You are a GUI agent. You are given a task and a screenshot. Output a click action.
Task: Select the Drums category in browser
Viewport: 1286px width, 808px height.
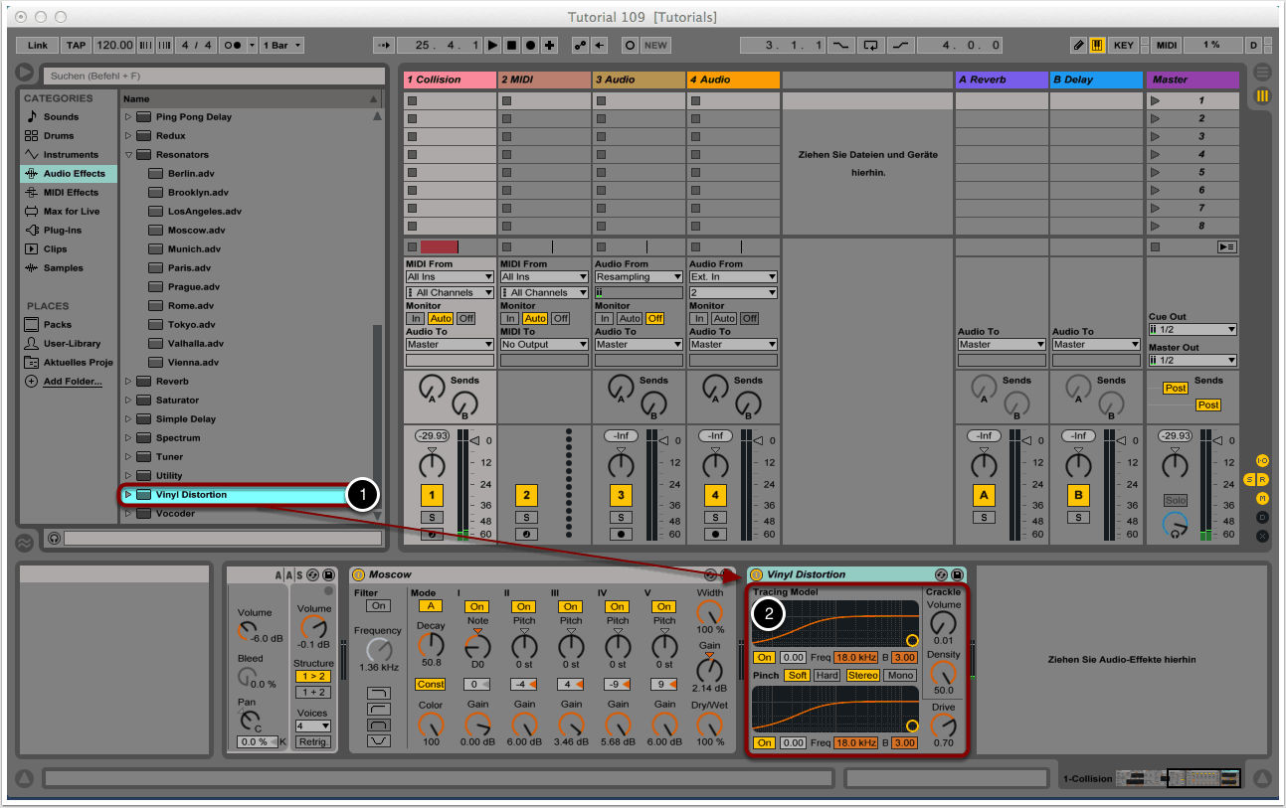coord(59,135)
